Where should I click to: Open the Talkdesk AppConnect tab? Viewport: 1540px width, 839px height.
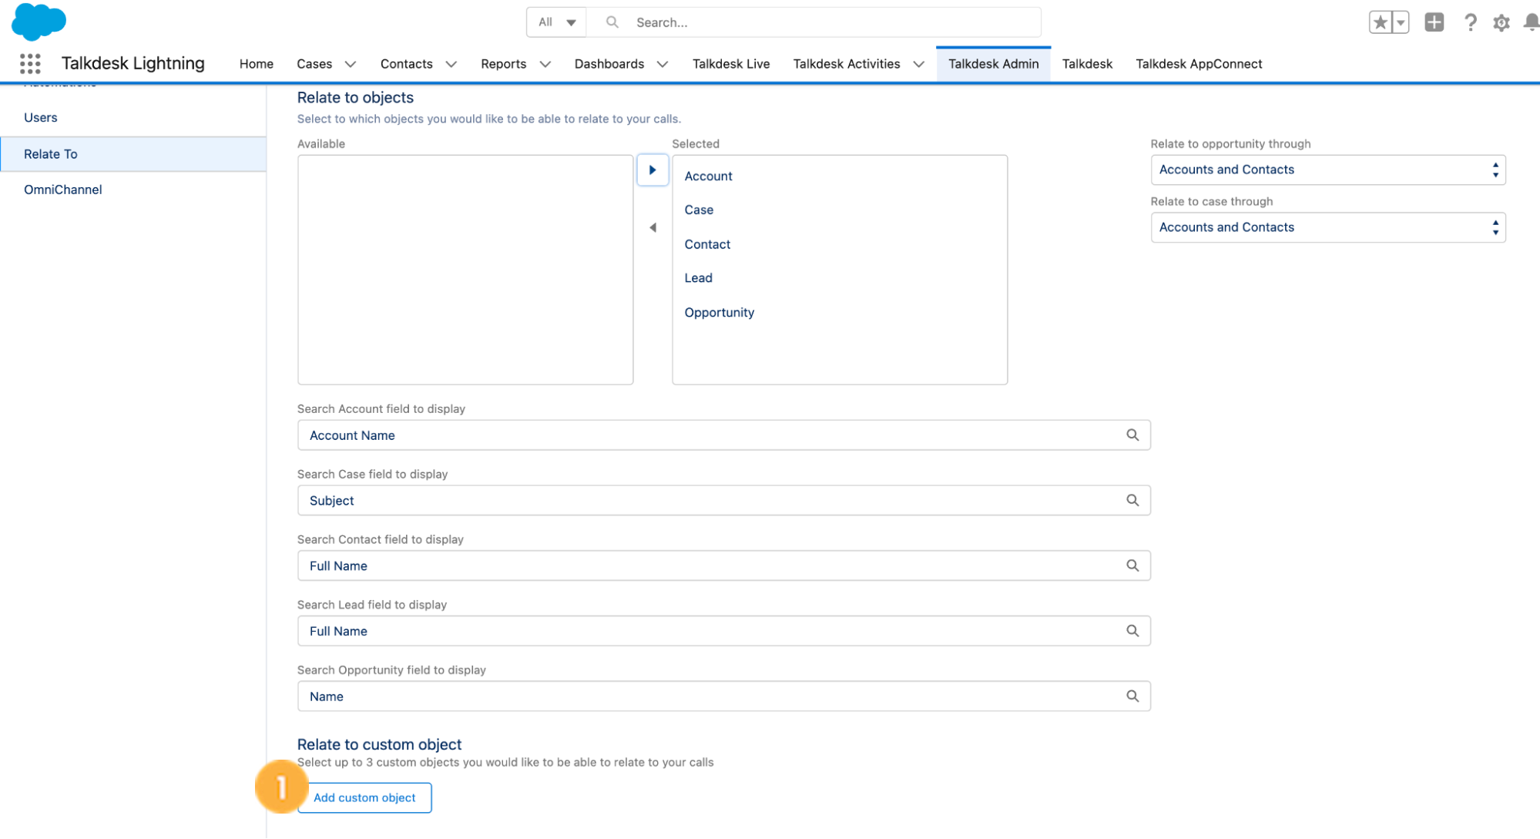[x=1199, y=64]
